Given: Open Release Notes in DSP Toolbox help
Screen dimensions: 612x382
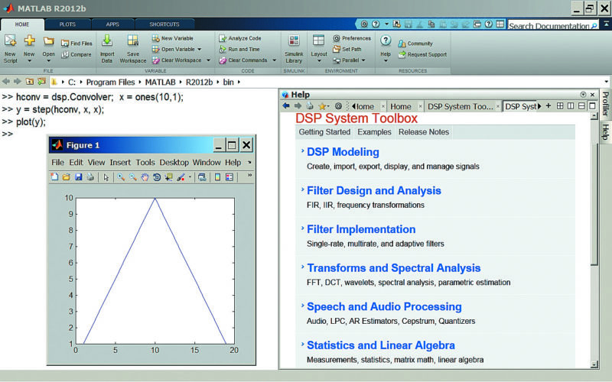Looking at the screenshot, I should (x=424, y=131).
